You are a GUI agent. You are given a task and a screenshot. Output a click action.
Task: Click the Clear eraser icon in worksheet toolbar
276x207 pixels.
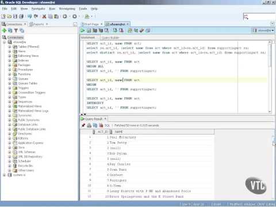point(142,30)
